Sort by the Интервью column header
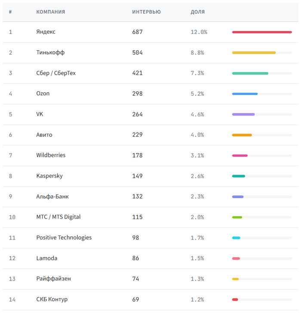The width and height of the screenshot is (301, 317). [146, 12]
